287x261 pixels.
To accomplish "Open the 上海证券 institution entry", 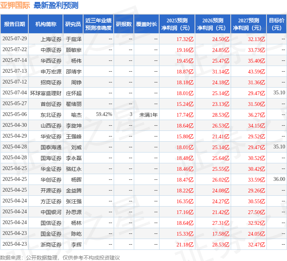I will click(51, 39).
